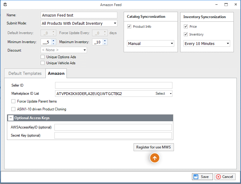Screen dimensions: 241x184
Task: Click the Secret Key input field
Action: [113, 135]
